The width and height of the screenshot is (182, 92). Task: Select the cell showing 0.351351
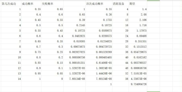coord(138,41)
